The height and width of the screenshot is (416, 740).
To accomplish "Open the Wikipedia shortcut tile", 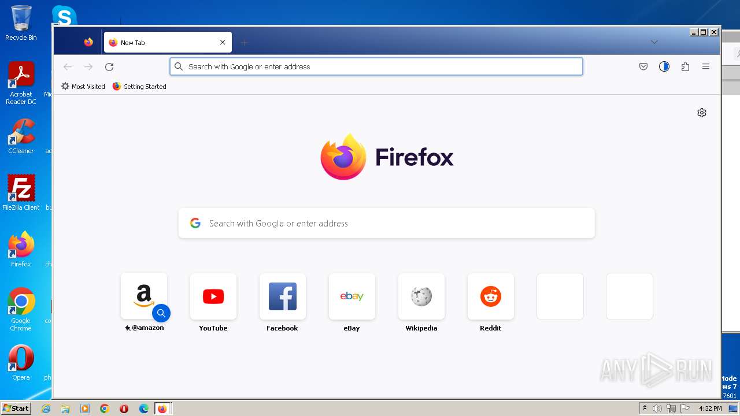I will pos(421,296).
